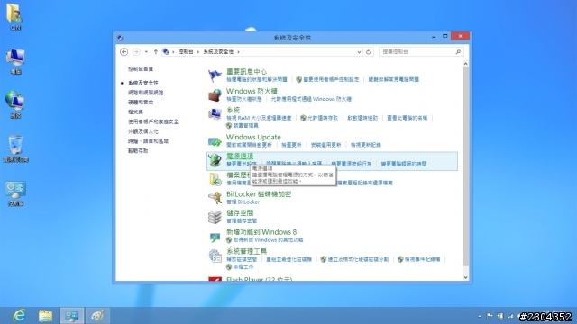Select 外觀及個人化 sidebar category
Image resolution: width=577 pixels, height=324 pixels.
pyautogui.click(x=143, y=131)
